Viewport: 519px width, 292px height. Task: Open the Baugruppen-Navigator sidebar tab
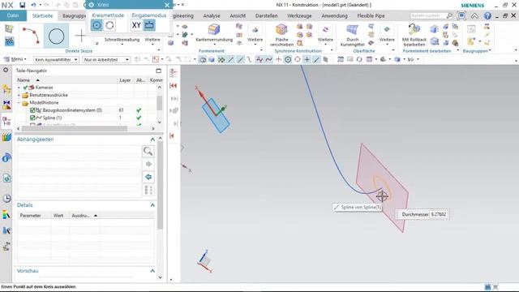coord(6,89)
